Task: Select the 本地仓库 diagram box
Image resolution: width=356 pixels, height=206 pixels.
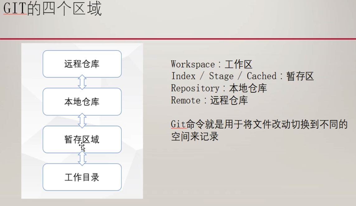Action: tap(82, 102)
